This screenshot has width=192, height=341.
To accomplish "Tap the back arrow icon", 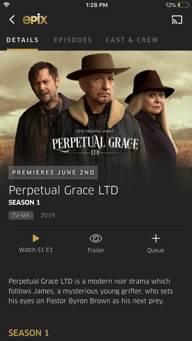I will 12,20.
